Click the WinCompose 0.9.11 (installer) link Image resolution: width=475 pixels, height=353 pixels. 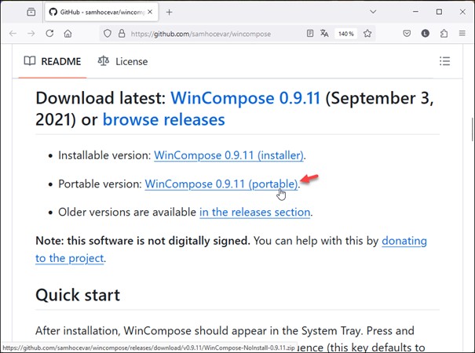[228, 155]
